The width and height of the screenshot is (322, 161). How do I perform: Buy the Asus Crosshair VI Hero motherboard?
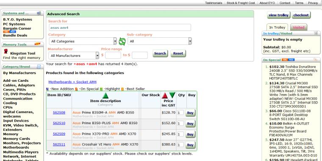click(x=190, y=145)
